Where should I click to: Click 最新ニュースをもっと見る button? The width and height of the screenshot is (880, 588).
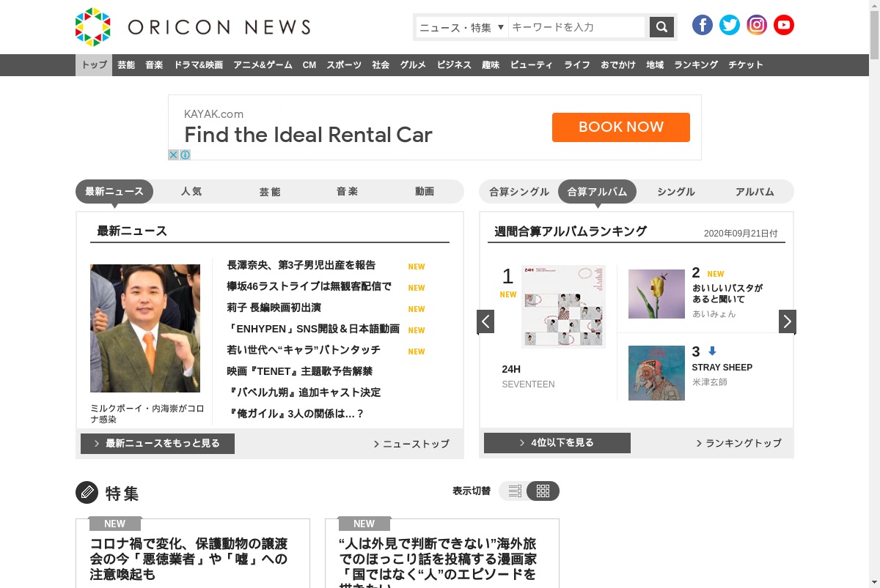click(x=158, y=444)
